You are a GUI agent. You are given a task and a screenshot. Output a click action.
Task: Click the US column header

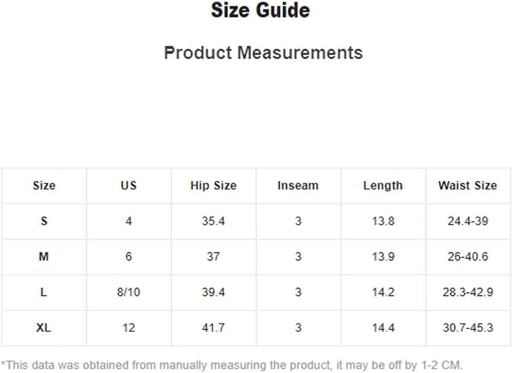129,186
